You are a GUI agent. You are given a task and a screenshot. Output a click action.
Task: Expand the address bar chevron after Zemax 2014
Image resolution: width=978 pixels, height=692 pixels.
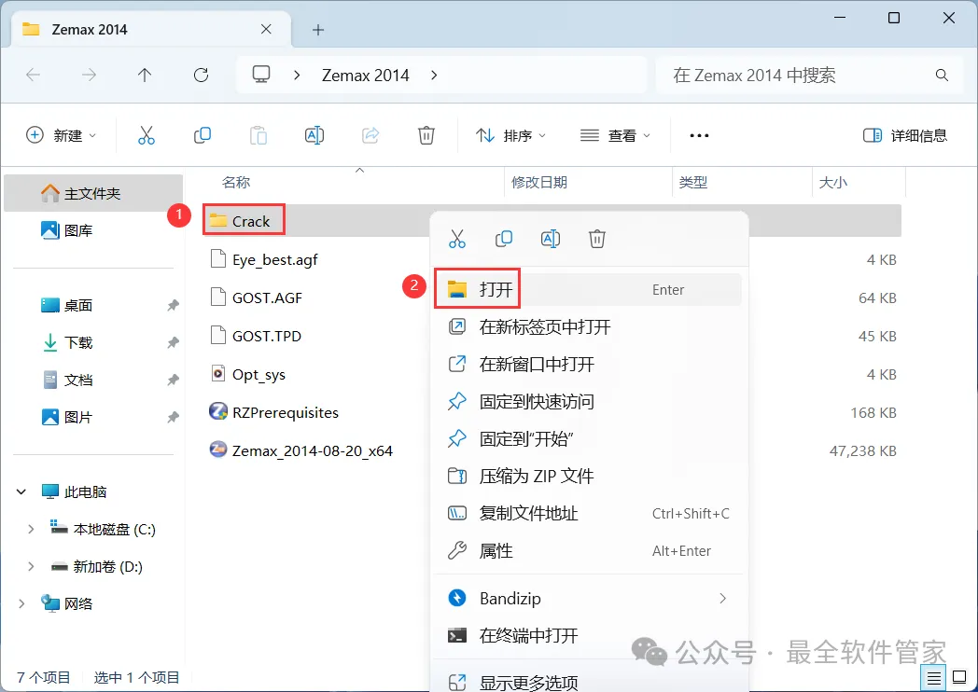pos(434,76)
